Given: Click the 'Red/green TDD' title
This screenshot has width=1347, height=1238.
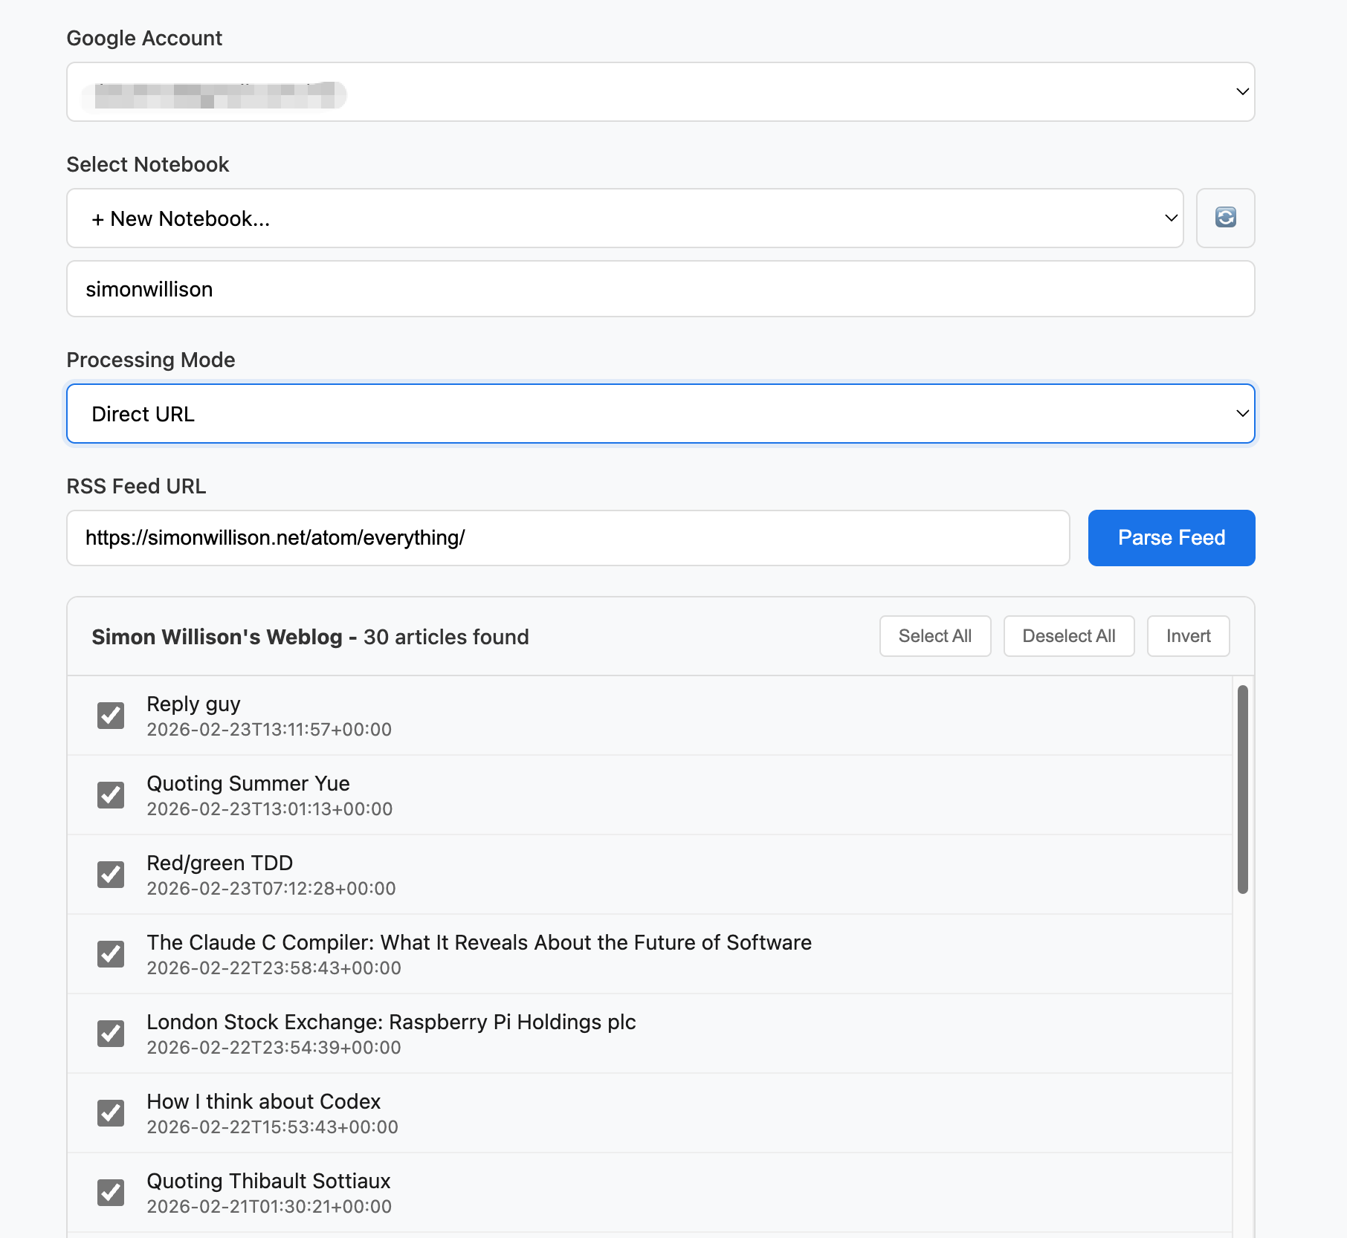Looking at the screenshot, I should click(x=219, y=863).
